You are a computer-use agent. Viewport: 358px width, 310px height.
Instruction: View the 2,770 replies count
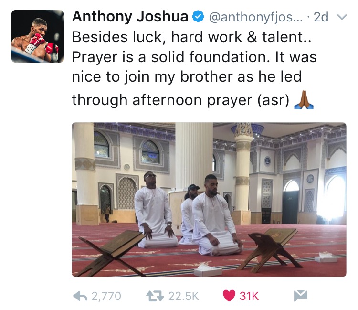(106, 296)
